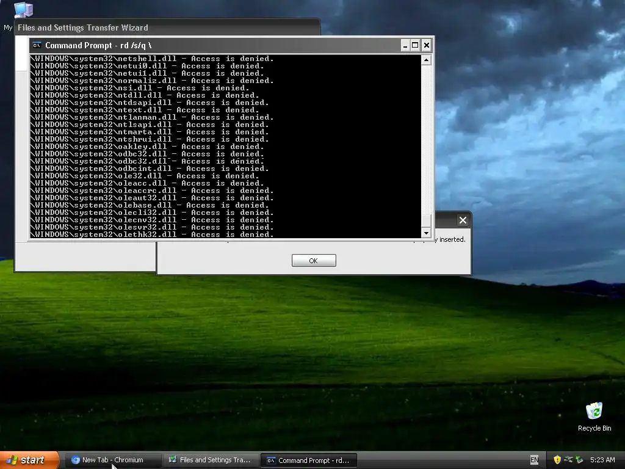
Task: Click the Safely Remove Hardware green arrow icon
Action: click(x=579, y=460)
